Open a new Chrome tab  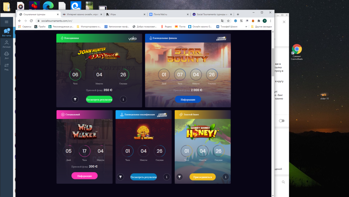click(238, 14)
